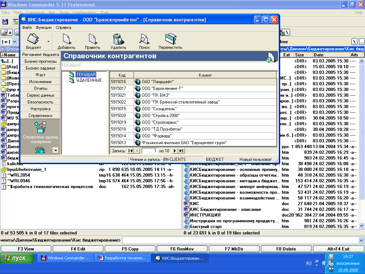
Task: Open the Функции menu
Action: tap(43, 27)
